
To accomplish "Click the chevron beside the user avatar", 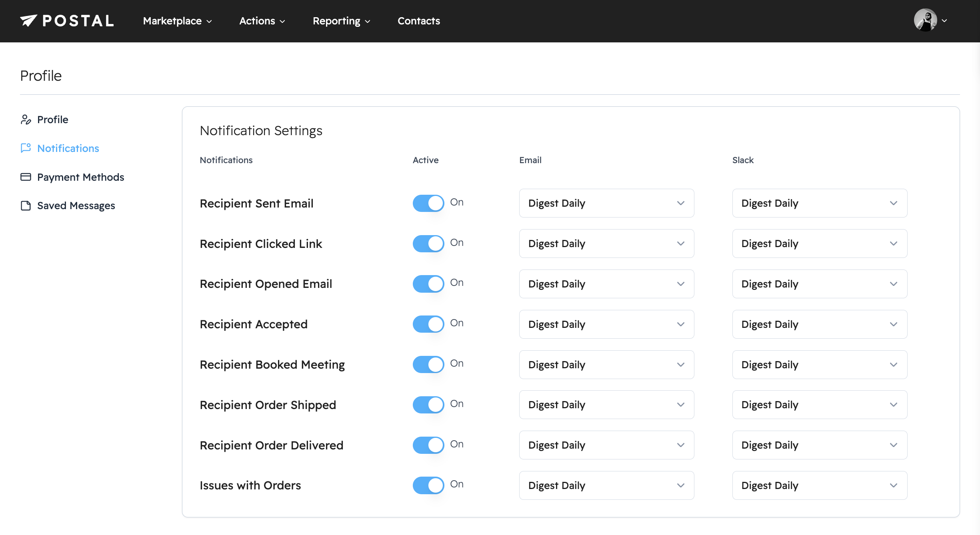I will (x=944, y=21).
